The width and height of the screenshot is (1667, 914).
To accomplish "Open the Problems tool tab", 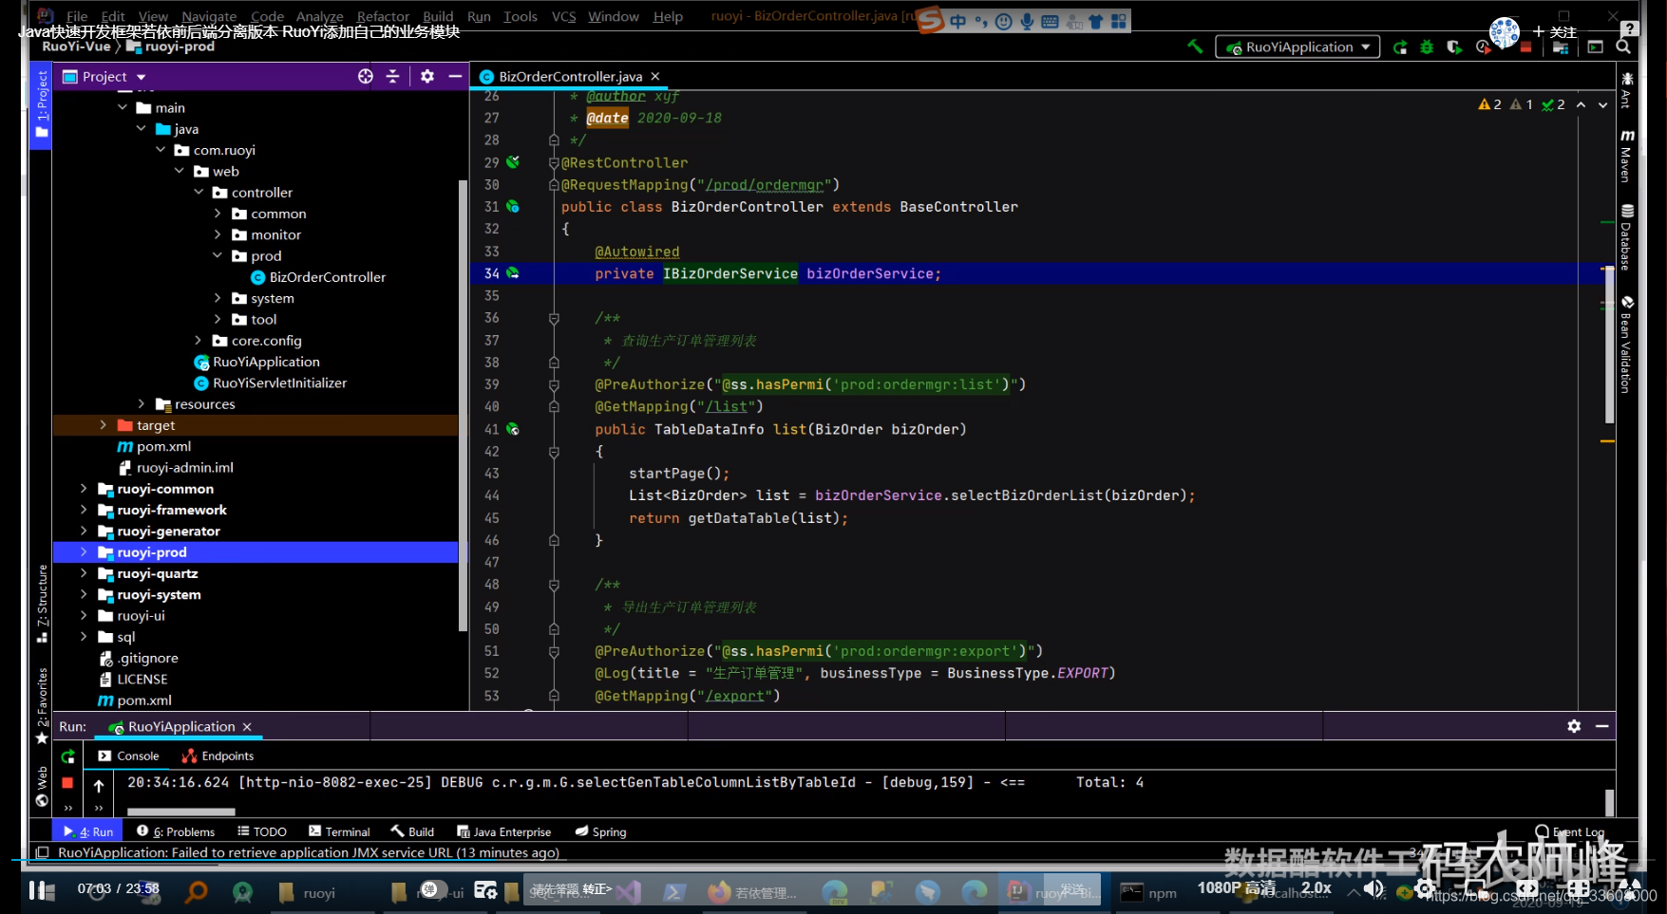I will click(x=176, y=831).
